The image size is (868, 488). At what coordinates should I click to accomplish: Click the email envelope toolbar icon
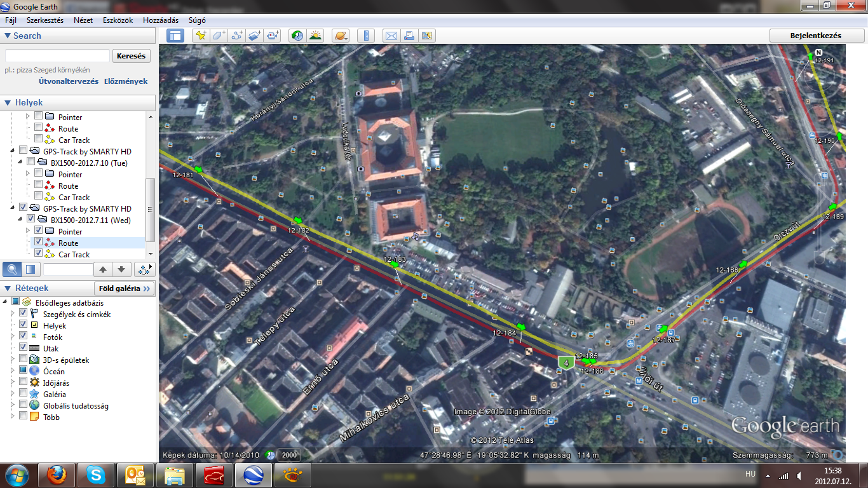391,36
